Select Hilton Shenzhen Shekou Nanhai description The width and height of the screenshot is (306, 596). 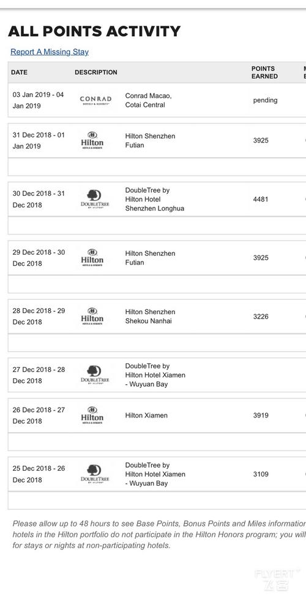150,316
